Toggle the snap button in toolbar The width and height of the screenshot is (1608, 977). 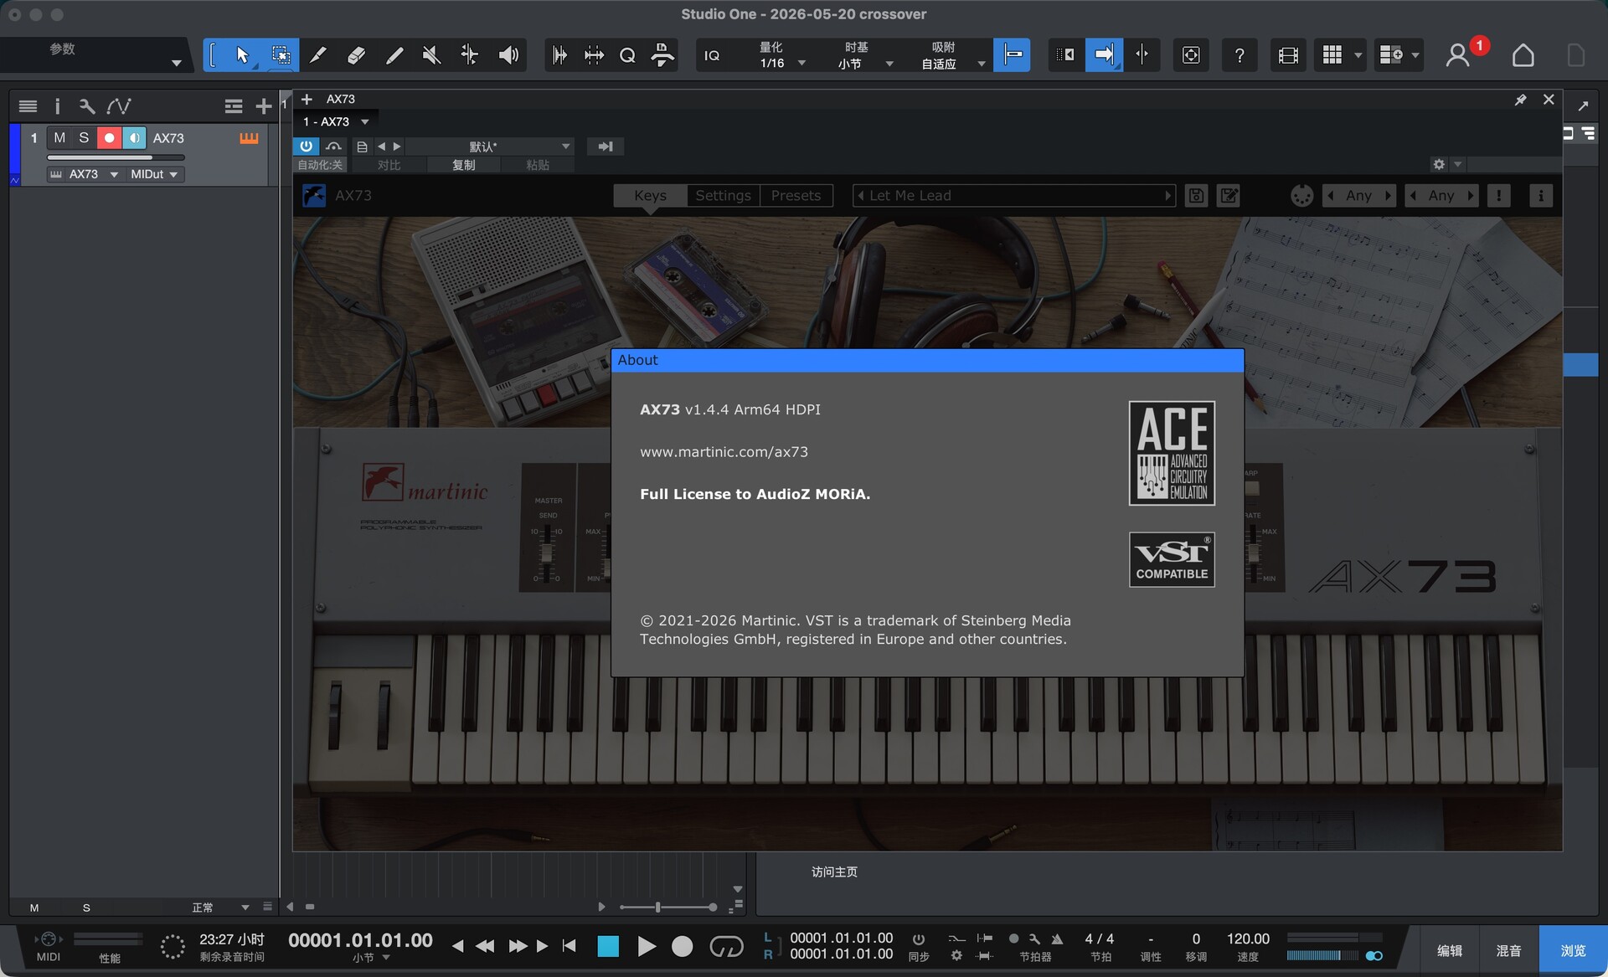tap(1012, 55)
